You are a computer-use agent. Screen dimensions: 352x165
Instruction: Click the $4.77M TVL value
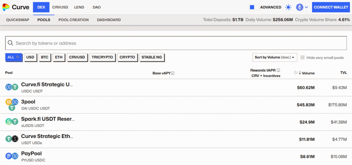pos(339,139)
